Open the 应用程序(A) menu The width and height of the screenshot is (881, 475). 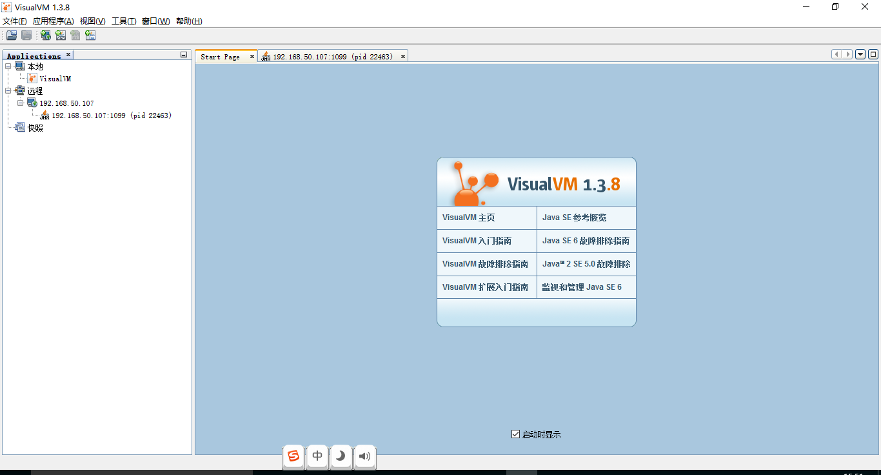(x=53, y=21)
